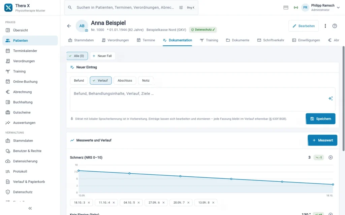Image resolution: width=345 pixels, height=215 pixels.
Task: Click the vertical page scrollbar
Action: 343,99
